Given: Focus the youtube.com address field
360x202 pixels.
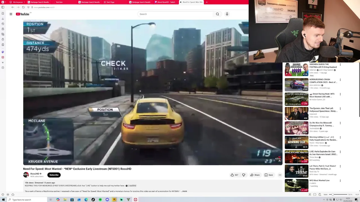Looking at the screenshot, I should [x=44, y=7].
